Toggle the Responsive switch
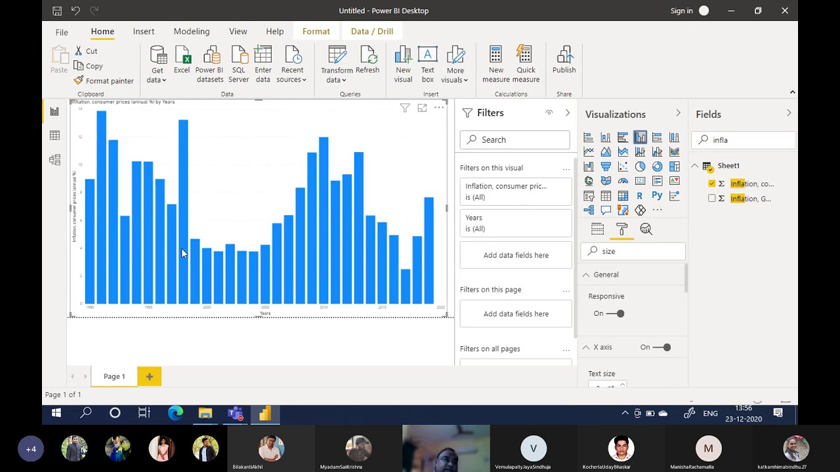 click(616, 313)
